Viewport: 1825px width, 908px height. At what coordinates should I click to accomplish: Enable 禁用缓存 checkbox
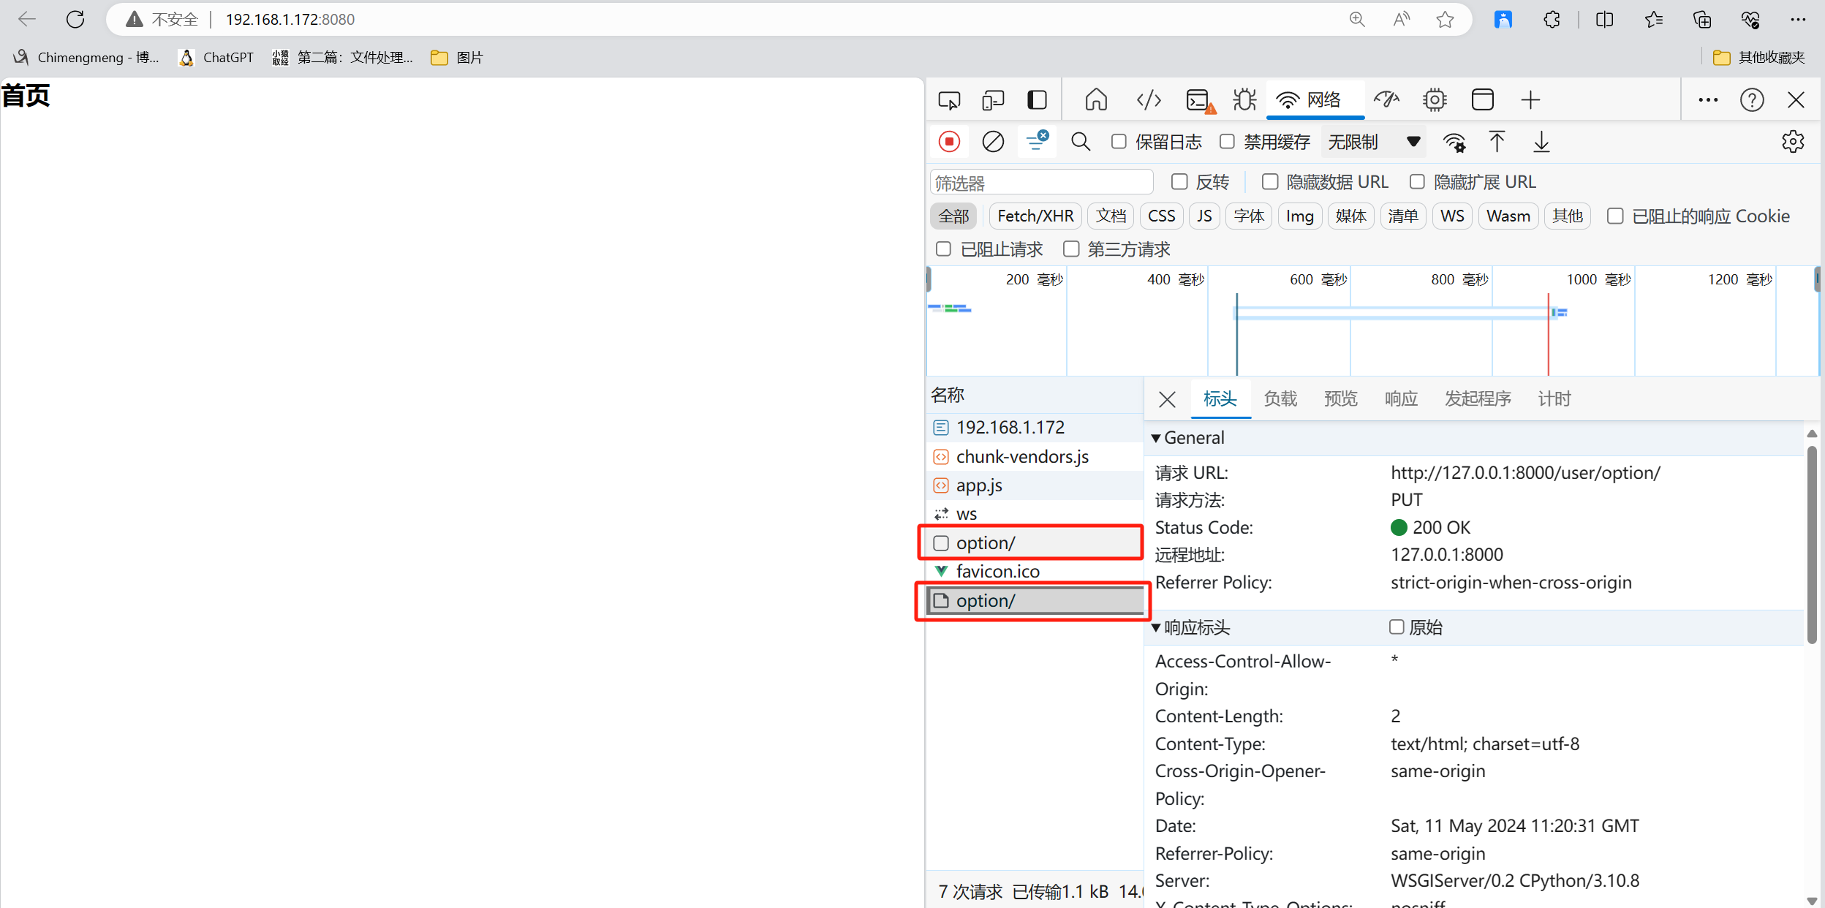click(x=1228, y=141)
